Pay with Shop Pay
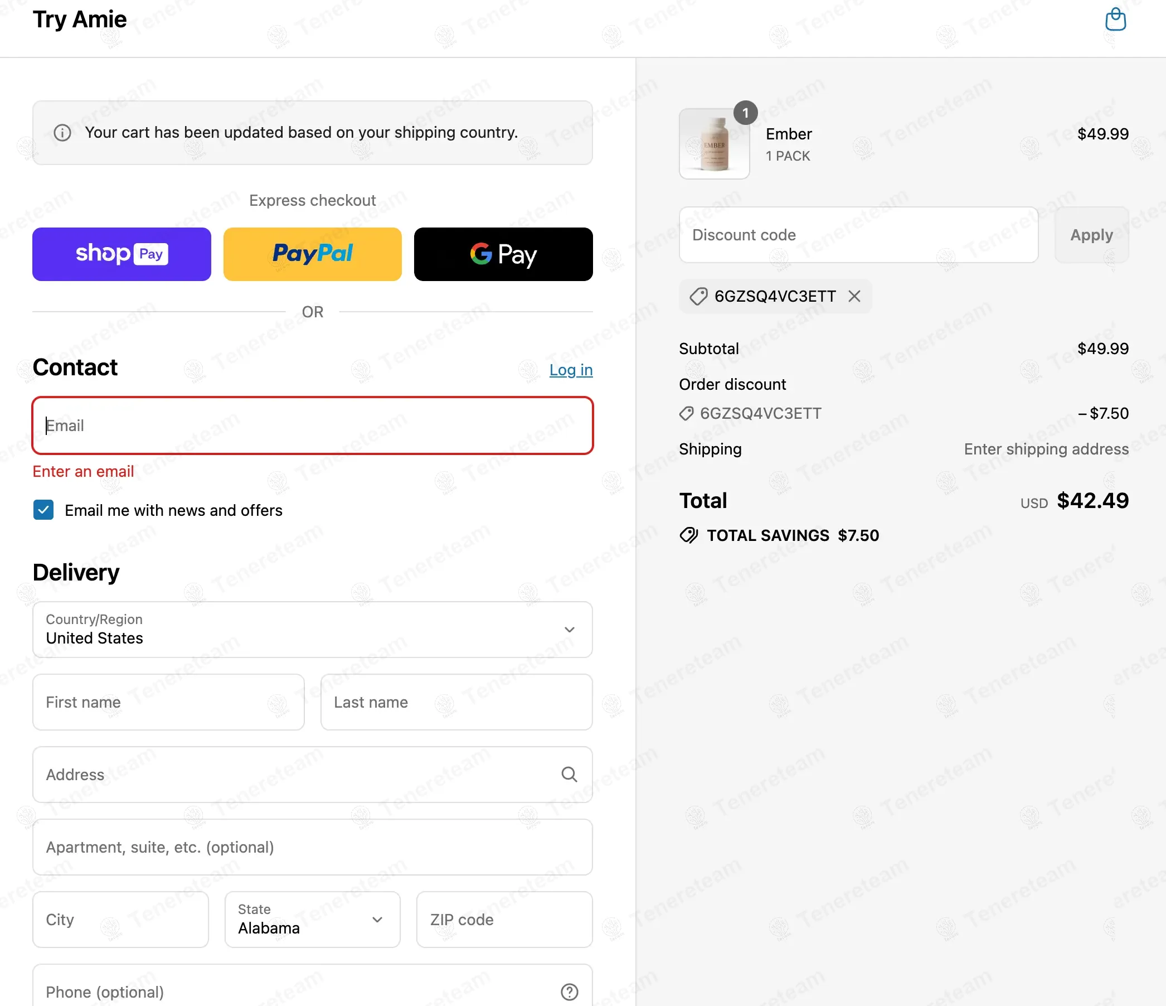The width and height of the screenshot is (1166, 1006). point(122,254)
